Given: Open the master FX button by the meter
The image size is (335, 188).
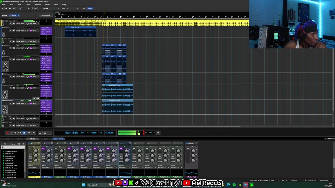Looking at the screenshot, I should pyautogui.click(x=158, y=133).
